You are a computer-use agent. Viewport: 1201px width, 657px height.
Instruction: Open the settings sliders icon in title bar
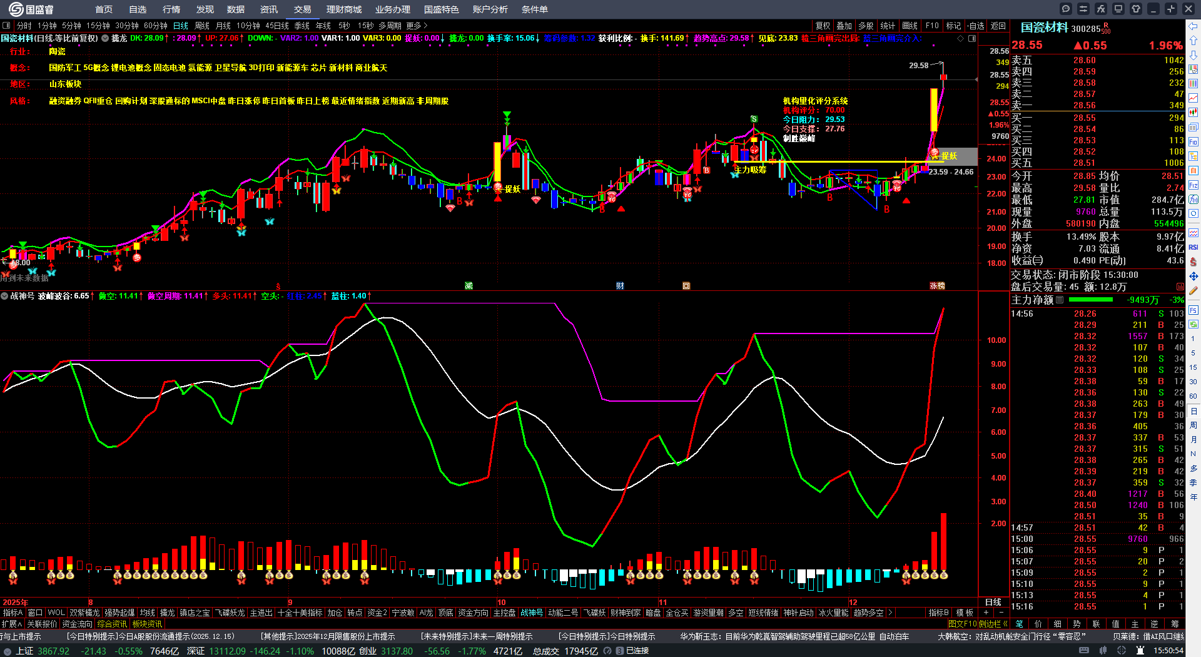coord(1083,9)
